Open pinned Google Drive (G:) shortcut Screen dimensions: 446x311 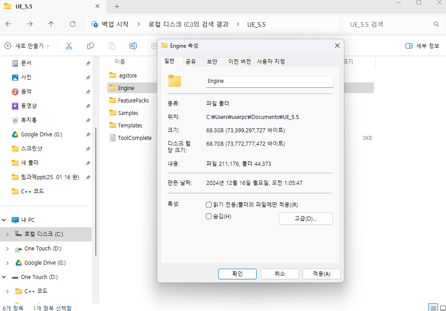(41, 134)
